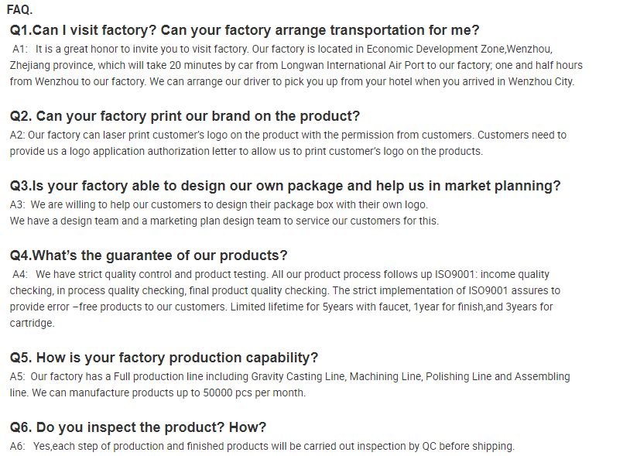Select the Q3 design package heading

click(285, 186)
